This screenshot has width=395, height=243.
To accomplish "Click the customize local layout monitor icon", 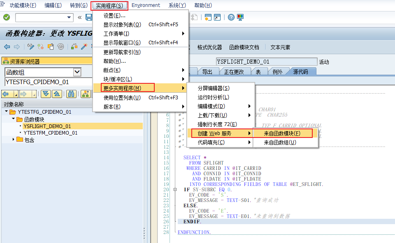I will 240,17.
